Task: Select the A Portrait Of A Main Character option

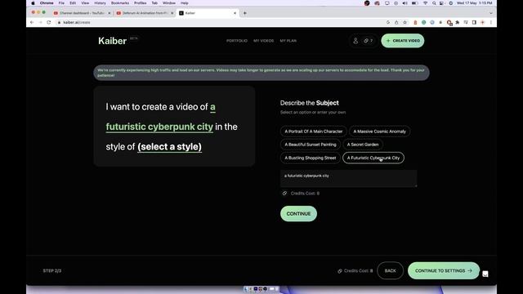Action: (314, 131)
